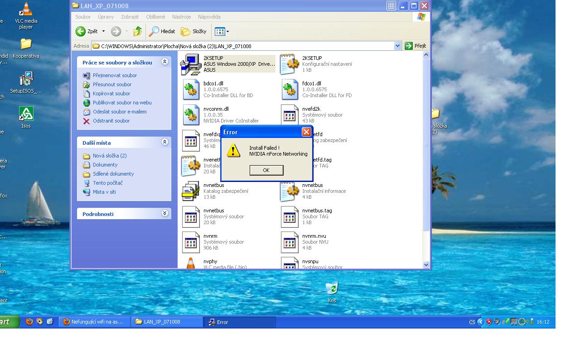Open the Soubor menu
The height and width of the screenshot is (363, 580).
tap(83, 17)
